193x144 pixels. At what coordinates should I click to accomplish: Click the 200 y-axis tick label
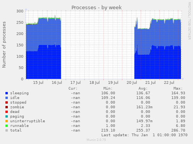click(x=20, y=34)
